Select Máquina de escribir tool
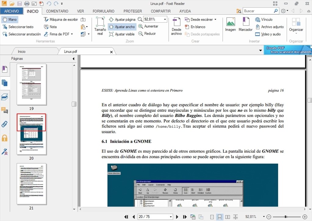This screenshot has height=221, width=312. (x=61, y=19)
